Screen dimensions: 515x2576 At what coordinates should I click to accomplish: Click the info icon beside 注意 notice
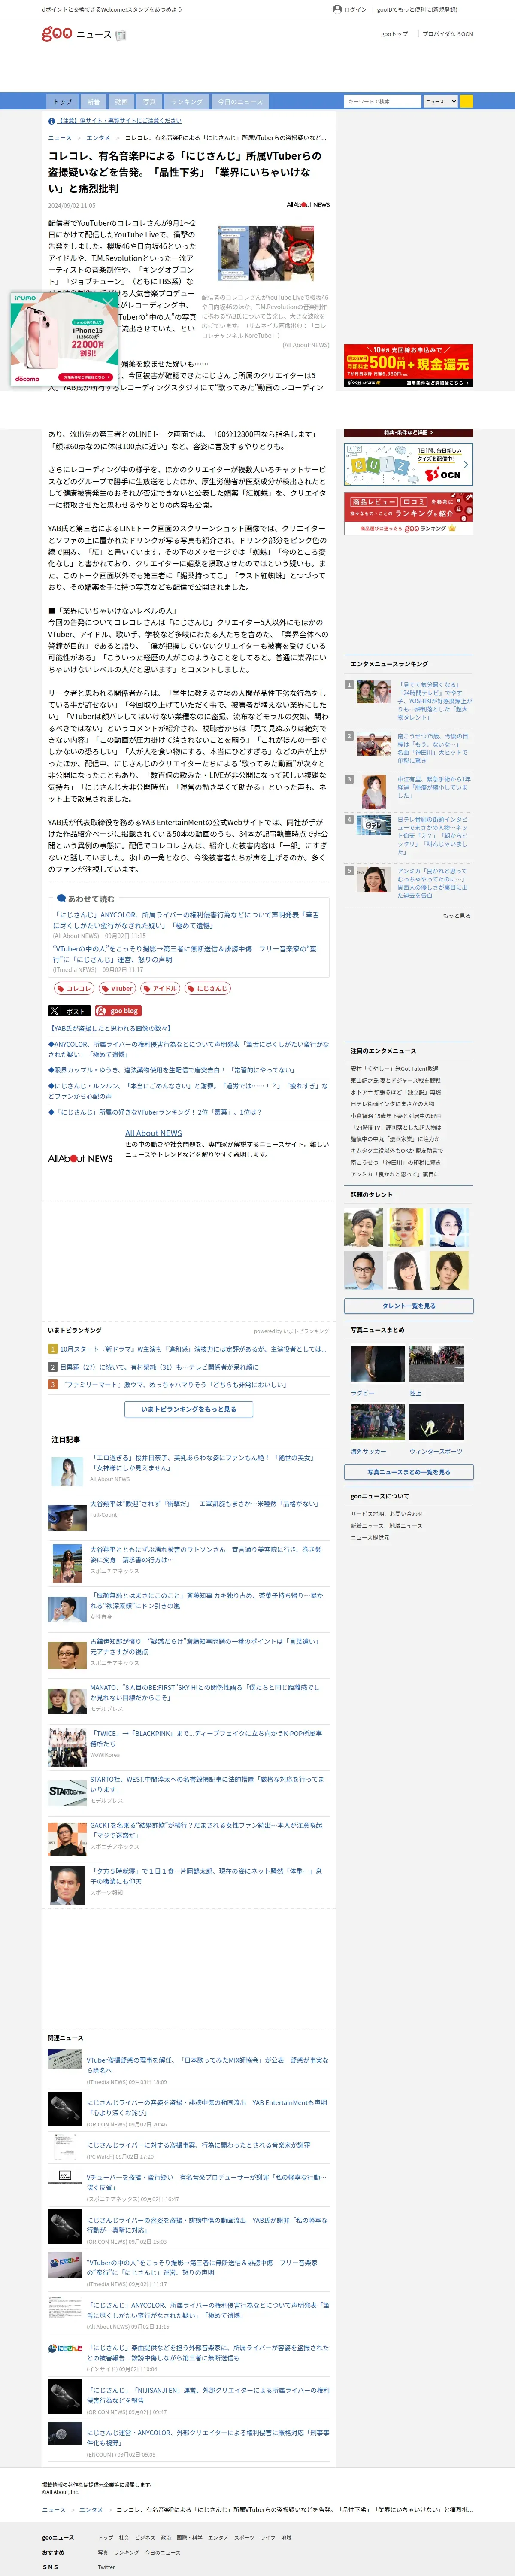(52, 121)
